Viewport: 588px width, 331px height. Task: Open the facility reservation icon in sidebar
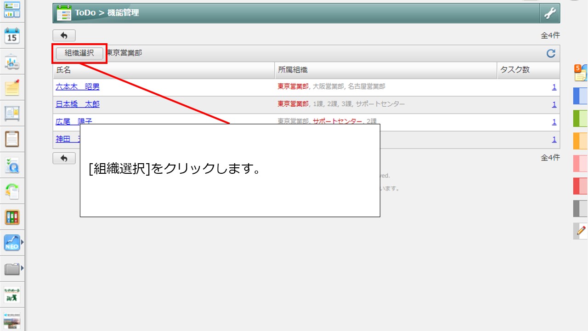point(12,62)
